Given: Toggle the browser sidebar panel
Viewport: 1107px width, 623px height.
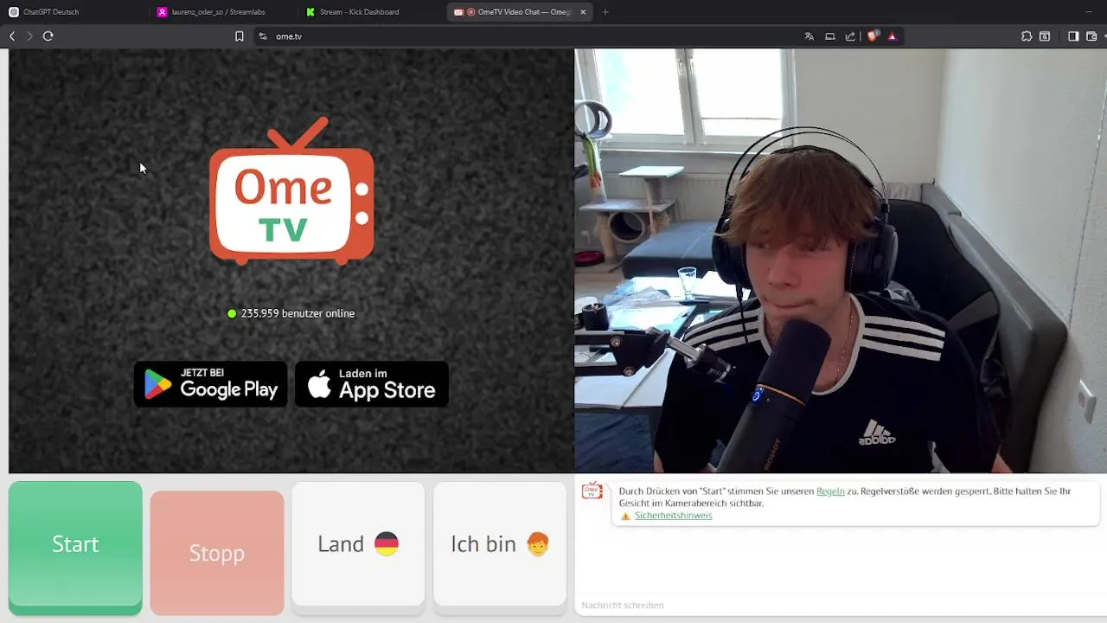Looking at the screenshot, I should 1073,36.
